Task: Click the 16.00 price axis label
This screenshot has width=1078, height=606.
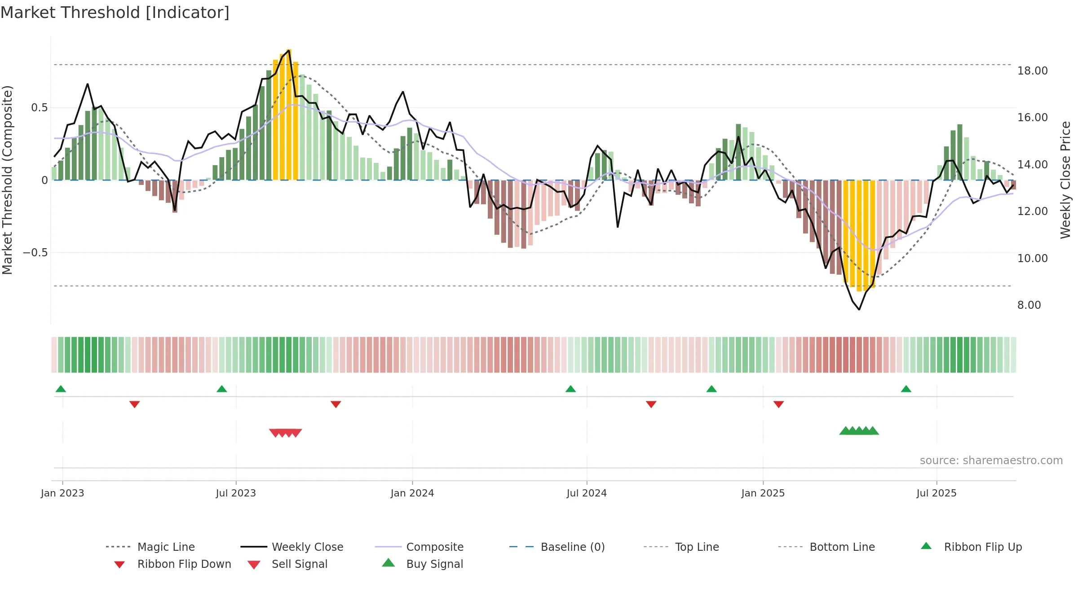Action: (1033, 118)
